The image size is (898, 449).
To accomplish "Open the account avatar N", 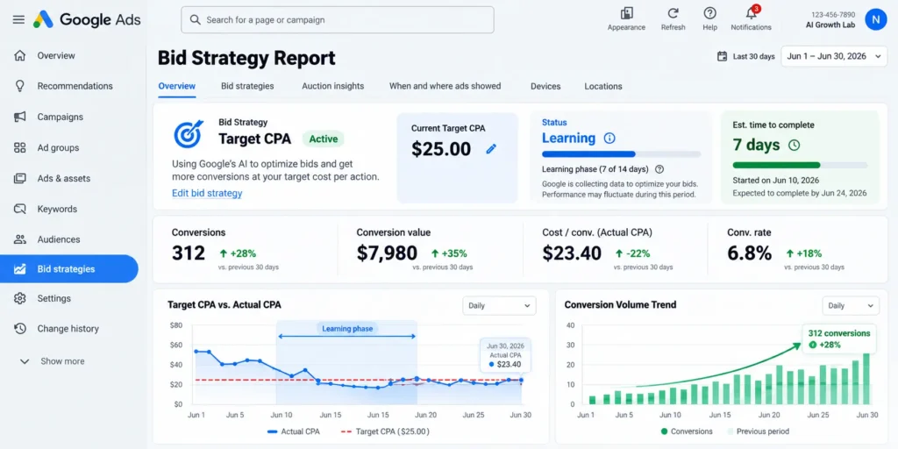I will coord(876,19).
